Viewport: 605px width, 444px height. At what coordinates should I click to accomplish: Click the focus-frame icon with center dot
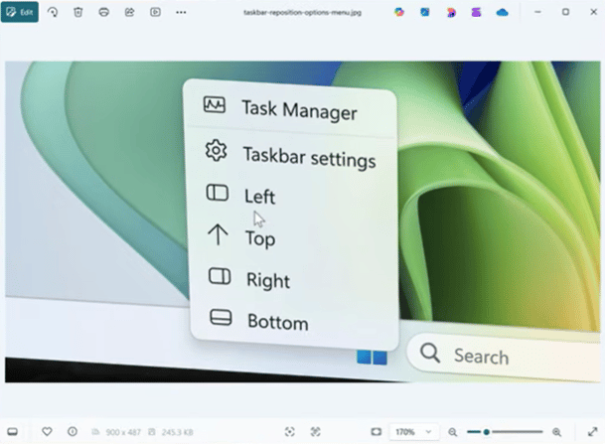(290, 432)
